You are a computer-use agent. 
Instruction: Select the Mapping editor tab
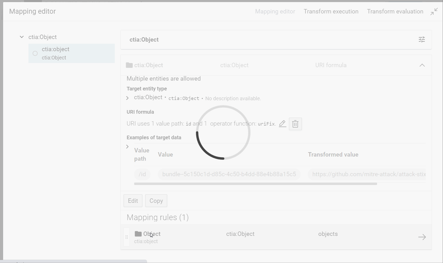[x=275, y=12]
